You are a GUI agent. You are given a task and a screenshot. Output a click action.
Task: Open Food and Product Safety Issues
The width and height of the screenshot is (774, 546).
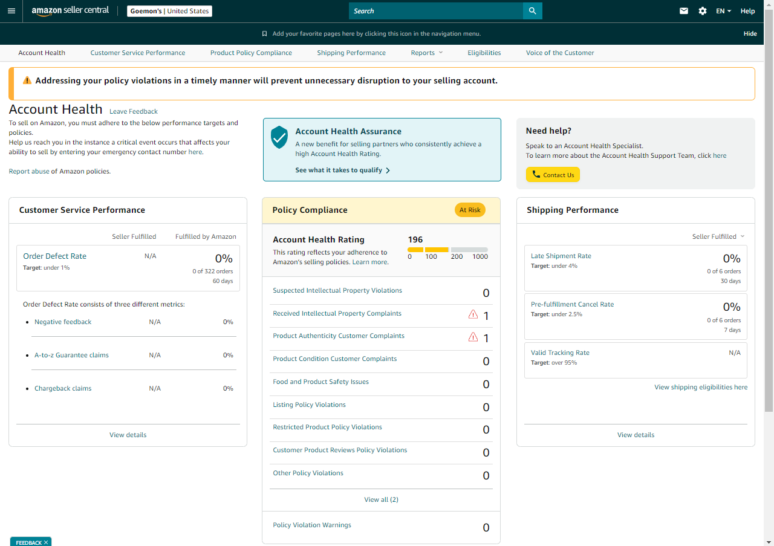320,382
